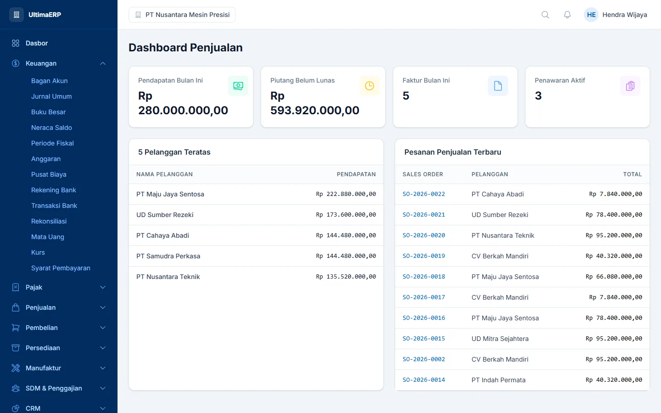
Task: Click the Keuangan dollar icon
Action: point(16,63)
